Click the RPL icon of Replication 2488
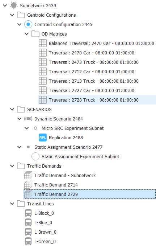 click(x=43, y=138)
